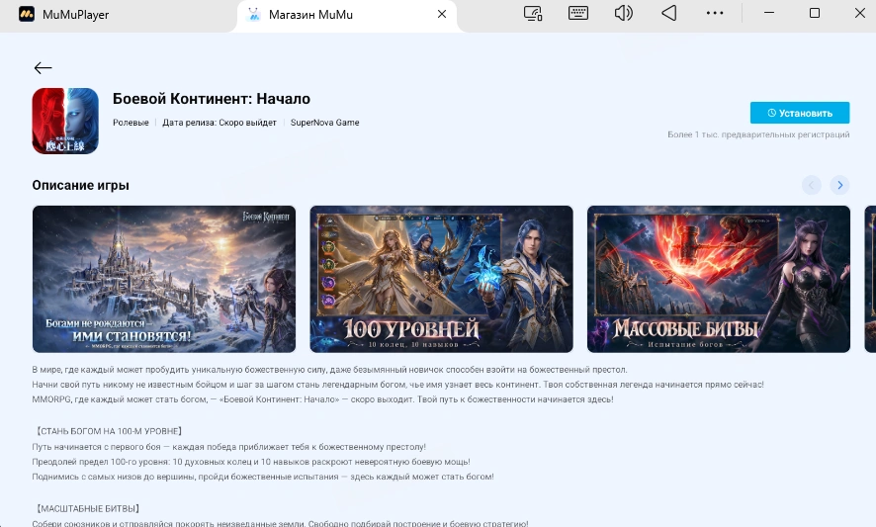Viewport: 876px width, 527px height.
Task: Go back using the left arrow icon
Action: pyautogui.click(x=44, y=68)
